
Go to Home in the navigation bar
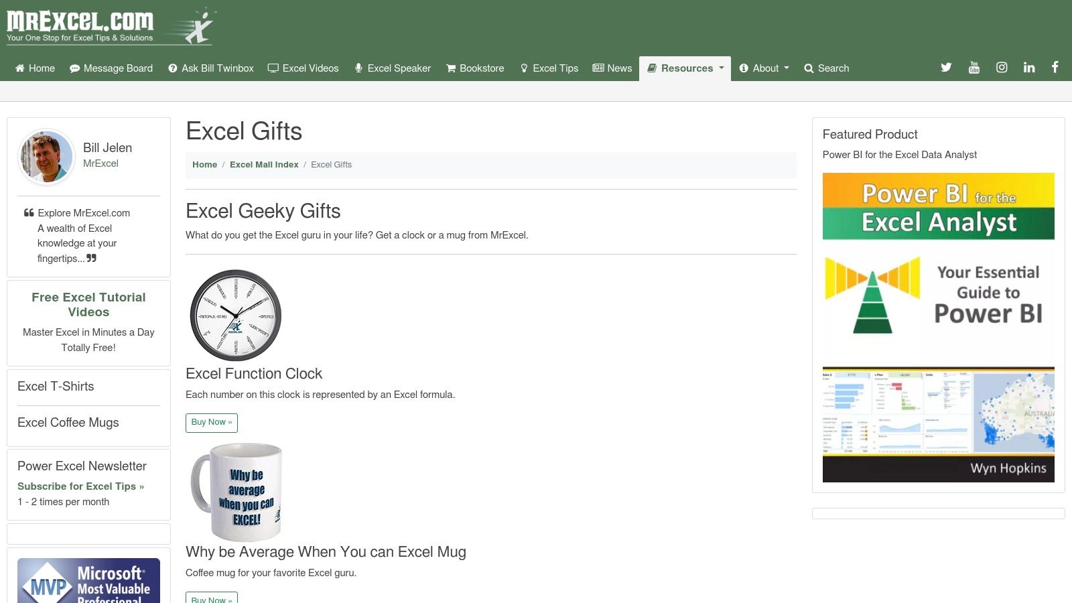35,68
